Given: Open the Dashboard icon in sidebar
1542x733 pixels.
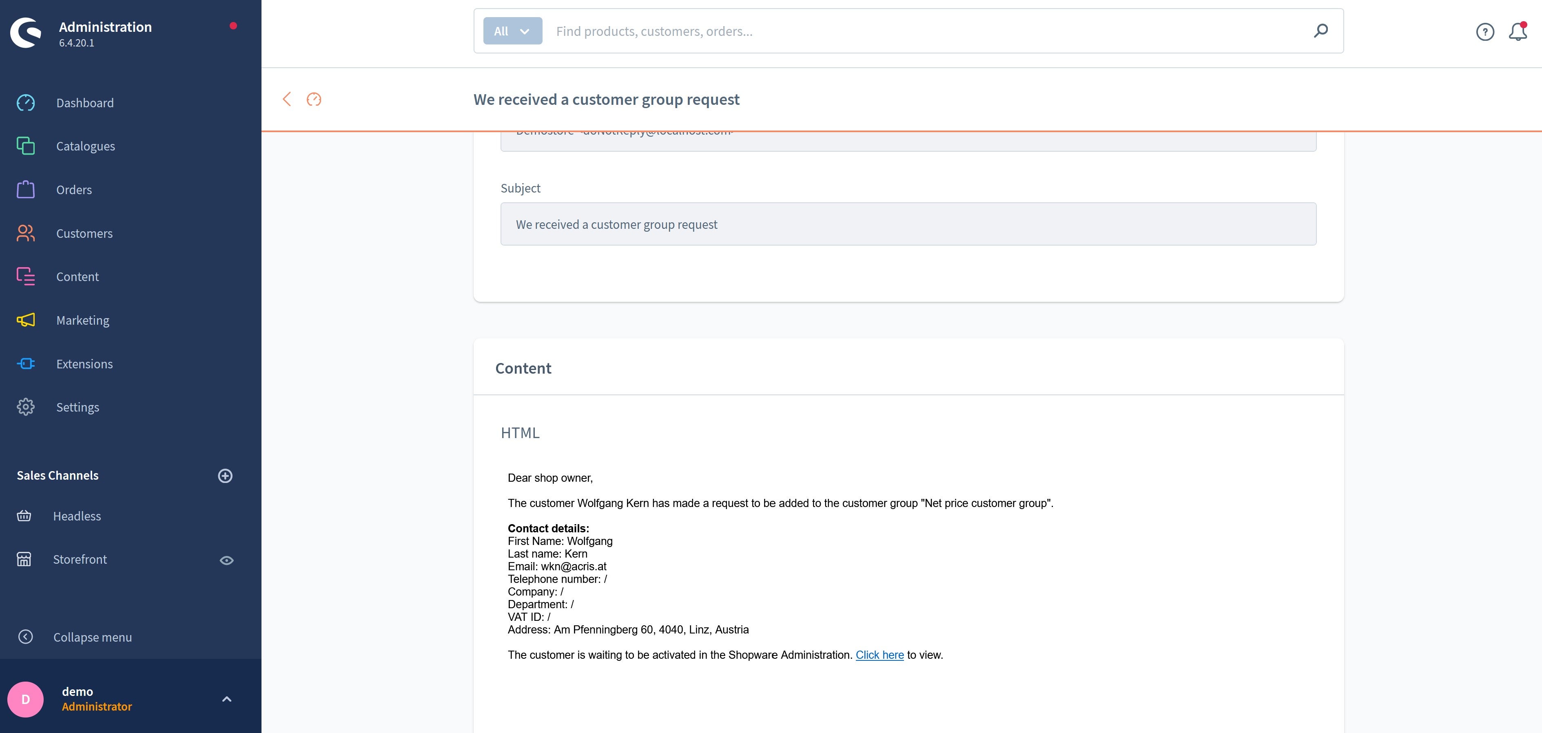Looking at the screenshot, I should tap(26, 103).
